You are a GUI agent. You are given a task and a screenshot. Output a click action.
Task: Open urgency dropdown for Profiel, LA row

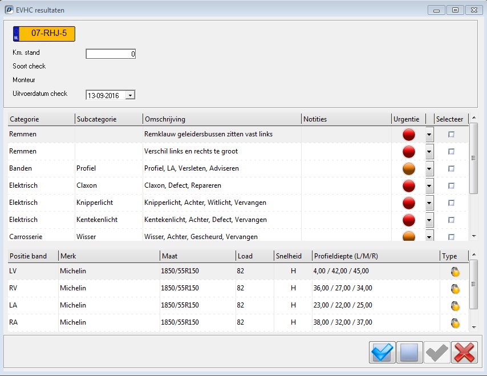pyautogui.click(x=429, y=169)
